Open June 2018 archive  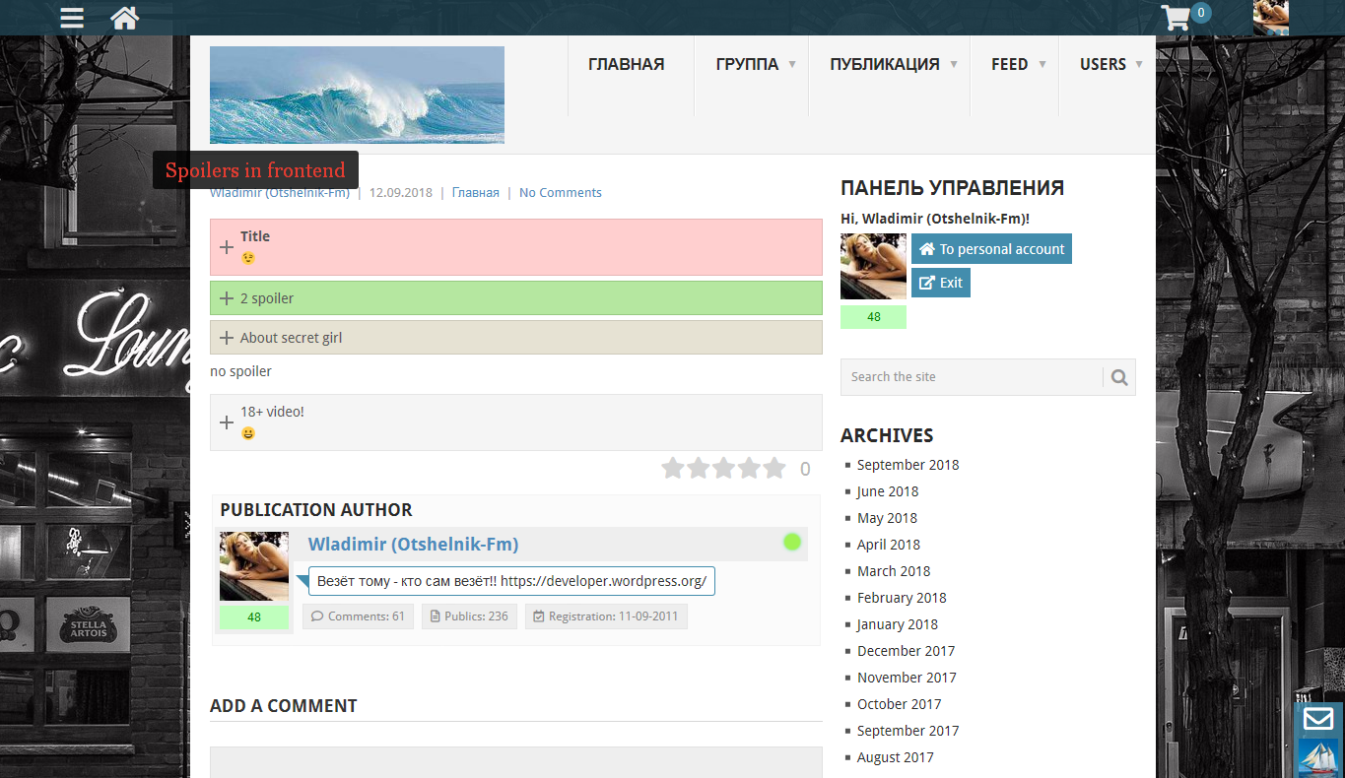tap(887, 491)
